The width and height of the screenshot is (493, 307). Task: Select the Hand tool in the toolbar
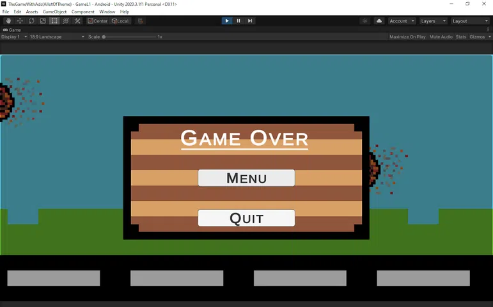(x=8, y=21)
